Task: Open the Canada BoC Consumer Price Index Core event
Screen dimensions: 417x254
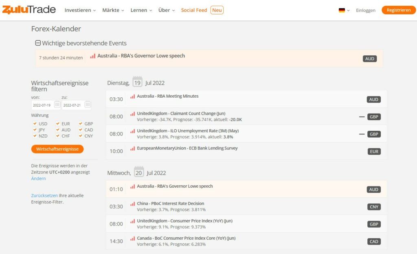Action: coord(186,238)
